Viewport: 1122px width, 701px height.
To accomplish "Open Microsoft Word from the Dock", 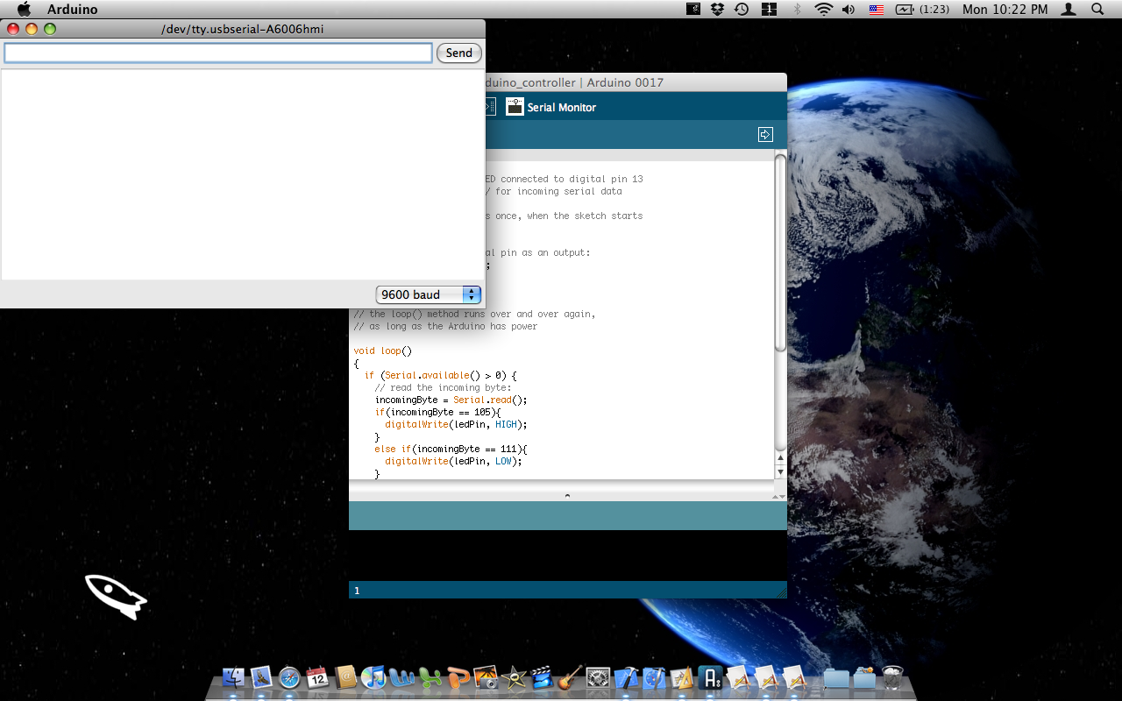I will point(401,677).
